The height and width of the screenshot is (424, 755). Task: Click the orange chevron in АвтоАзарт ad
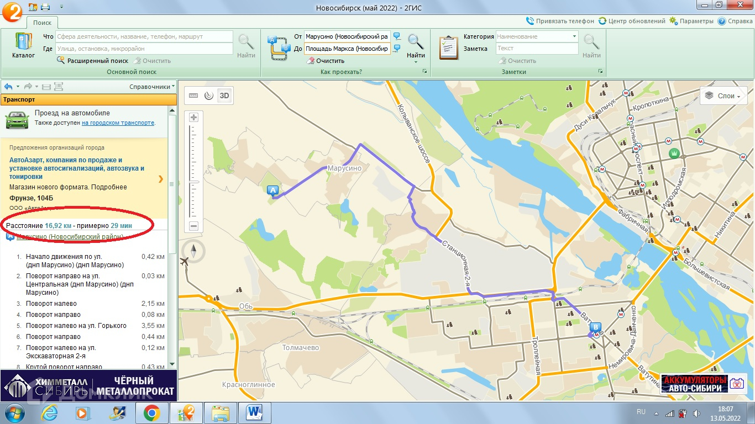coord(161,179)
